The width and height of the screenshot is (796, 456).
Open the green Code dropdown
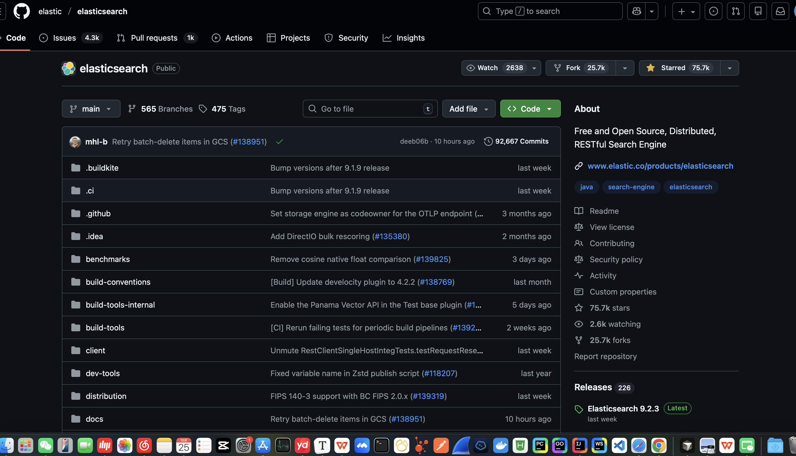coord(530,109)
